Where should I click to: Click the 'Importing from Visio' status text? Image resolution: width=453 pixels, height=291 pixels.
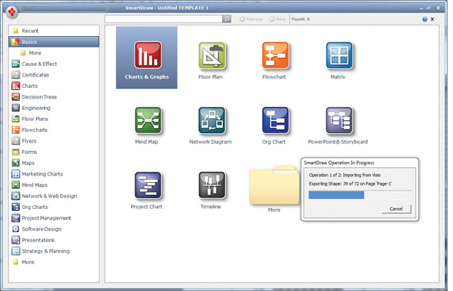coord(345,175)
